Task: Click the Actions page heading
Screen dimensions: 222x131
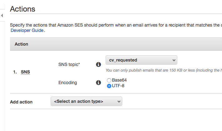Action: [x=23, y=9]
